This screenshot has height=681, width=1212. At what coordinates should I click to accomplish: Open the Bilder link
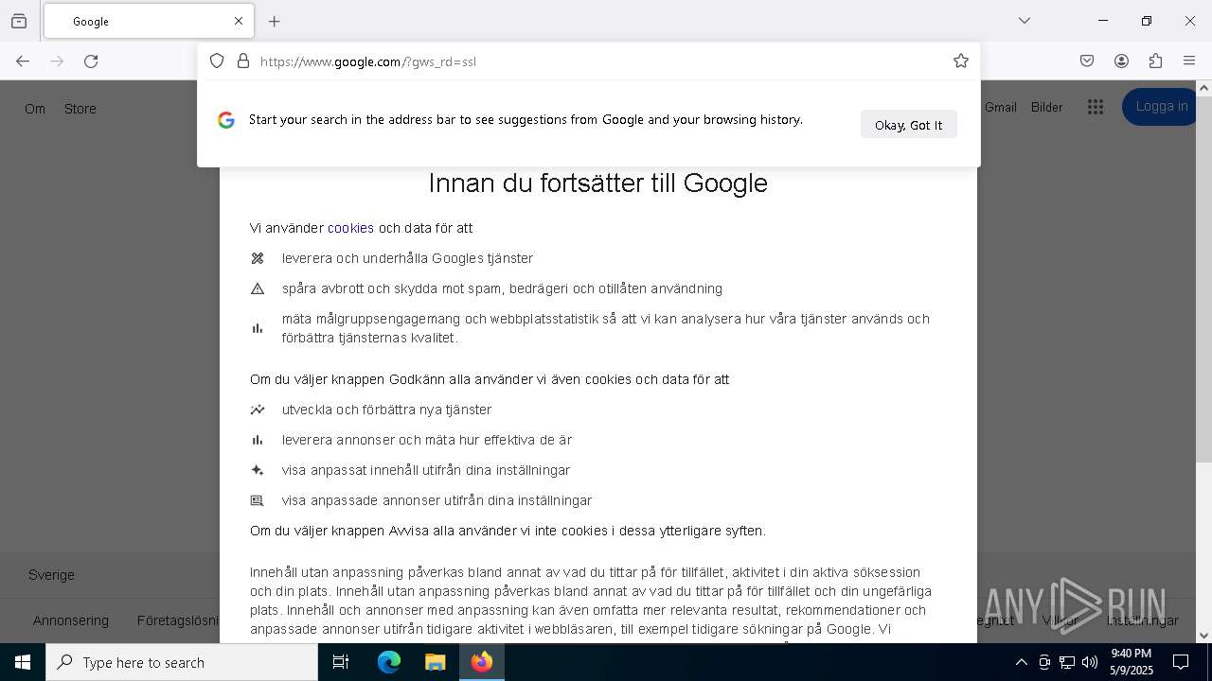tap(1047, 107)
